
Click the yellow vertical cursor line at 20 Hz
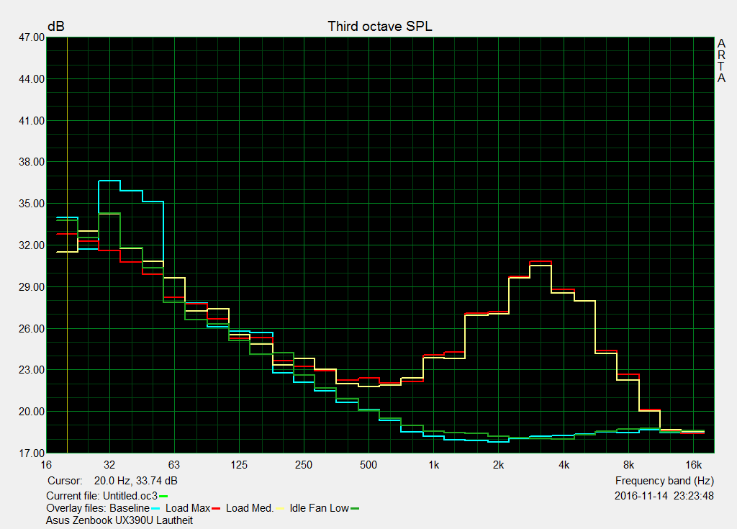pyautogui.click(x=67, y=245)
